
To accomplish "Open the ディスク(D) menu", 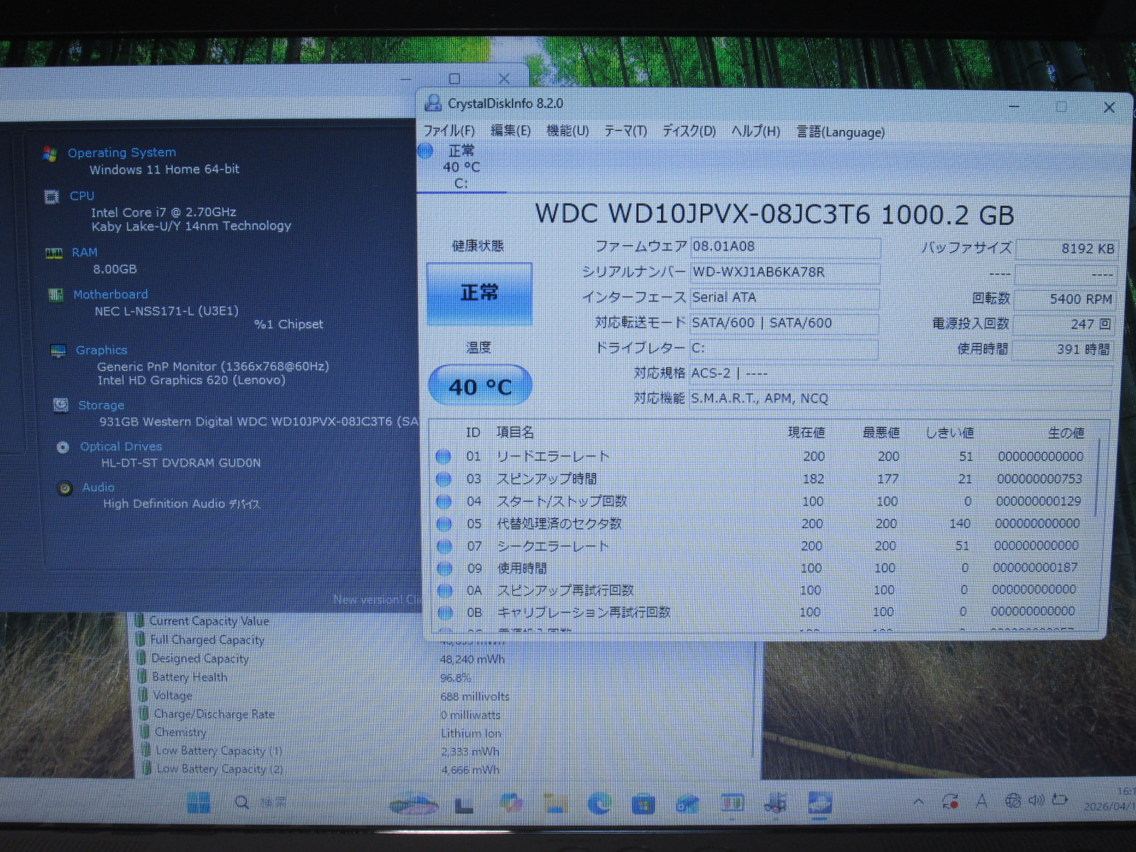I will (x=689, y=131).
